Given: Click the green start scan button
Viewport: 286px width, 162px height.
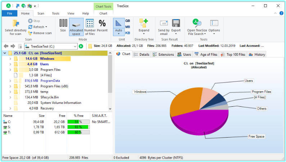Looking at the screenshot, I should (81, 46).
